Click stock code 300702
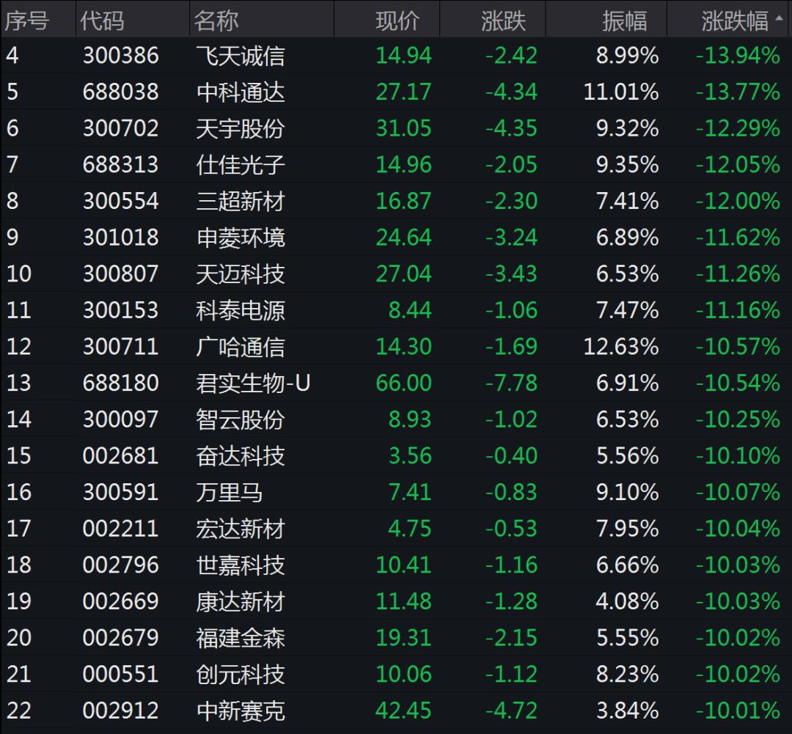The width and height of the screenshot is (792, 734). 121,128
